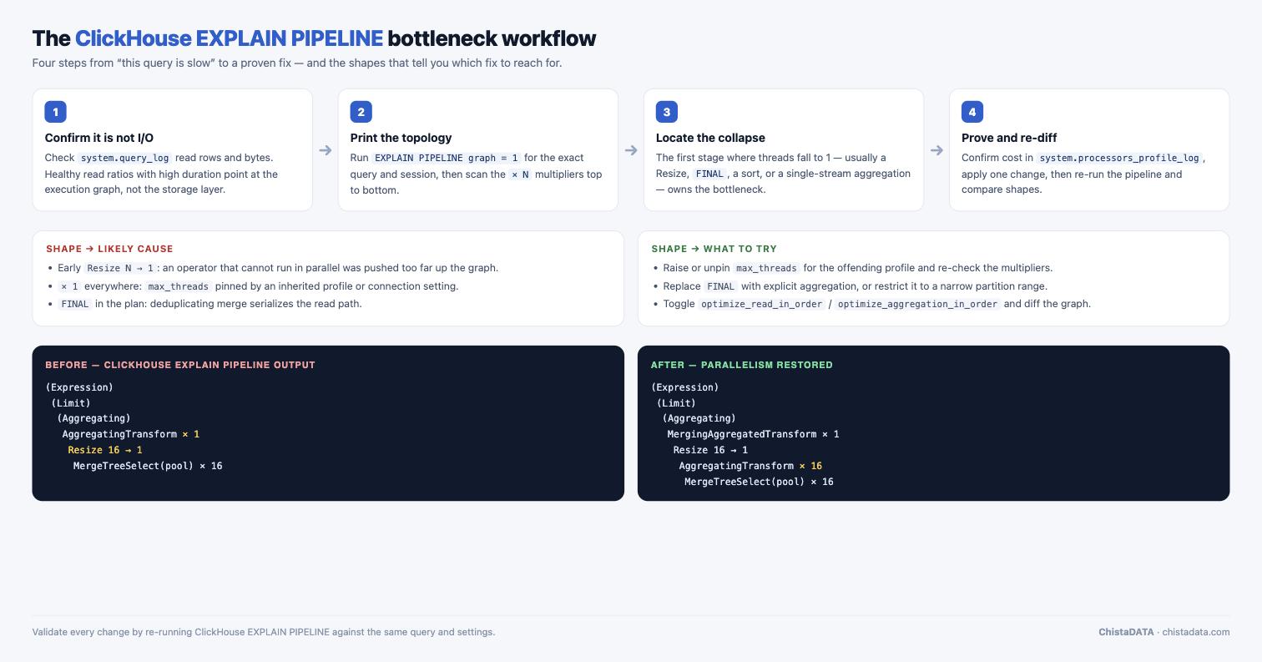Click "max_threads" in the what to try list
1262x662 pixels.
[x=767, y=268]
